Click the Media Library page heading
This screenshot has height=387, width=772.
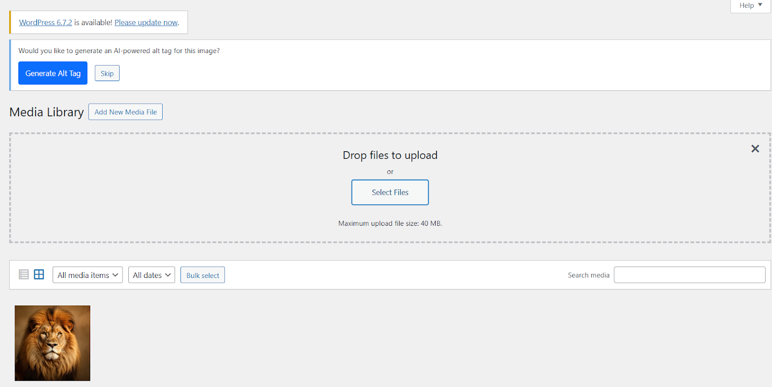pyautogui.click(x=47, y=112)
